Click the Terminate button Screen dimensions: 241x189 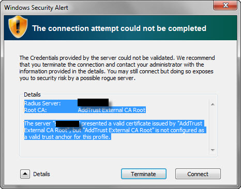[144, 174]
